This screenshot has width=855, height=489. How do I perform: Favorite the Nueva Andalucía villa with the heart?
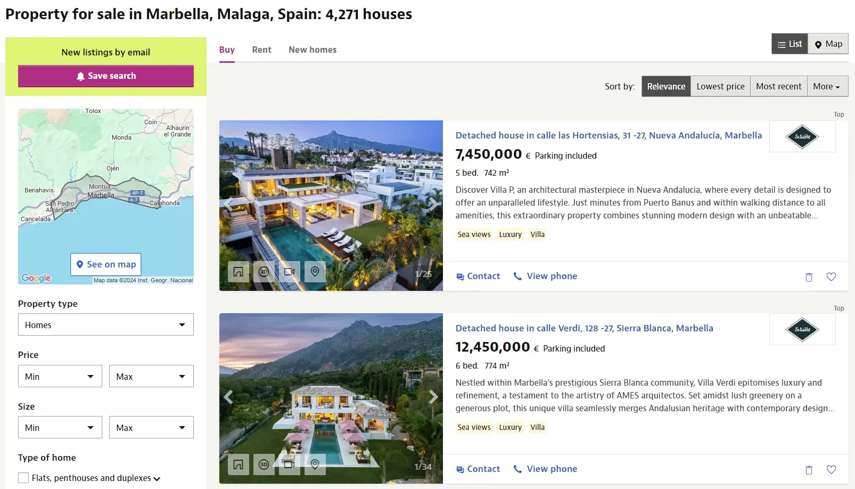[x=831, y=276]
